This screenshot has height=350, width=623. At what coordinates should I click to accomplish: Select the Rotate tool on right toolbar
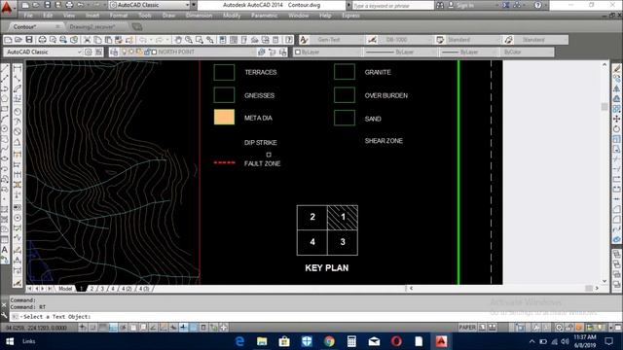616,129
